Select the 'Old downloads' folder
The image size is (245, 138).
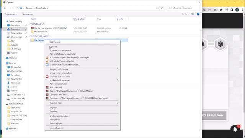[41, 31]
